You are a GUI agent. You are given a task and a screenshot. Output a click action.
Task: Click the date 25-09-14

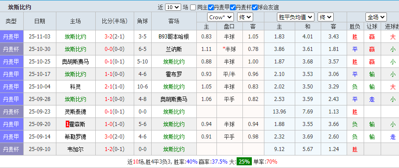40,137
